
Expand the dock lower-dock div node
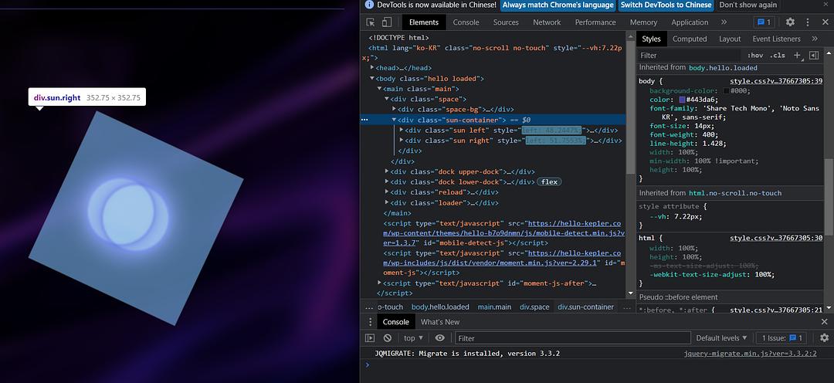(x=387, y=182)
